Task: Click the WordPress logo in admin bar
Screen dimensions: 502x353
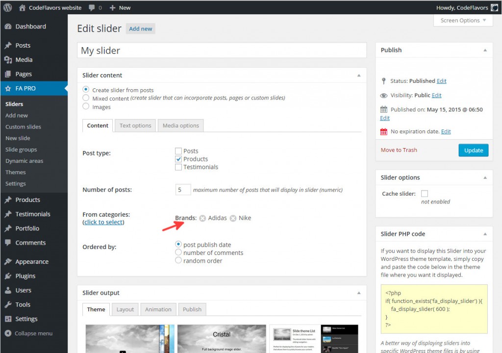Action: (7, 7)
